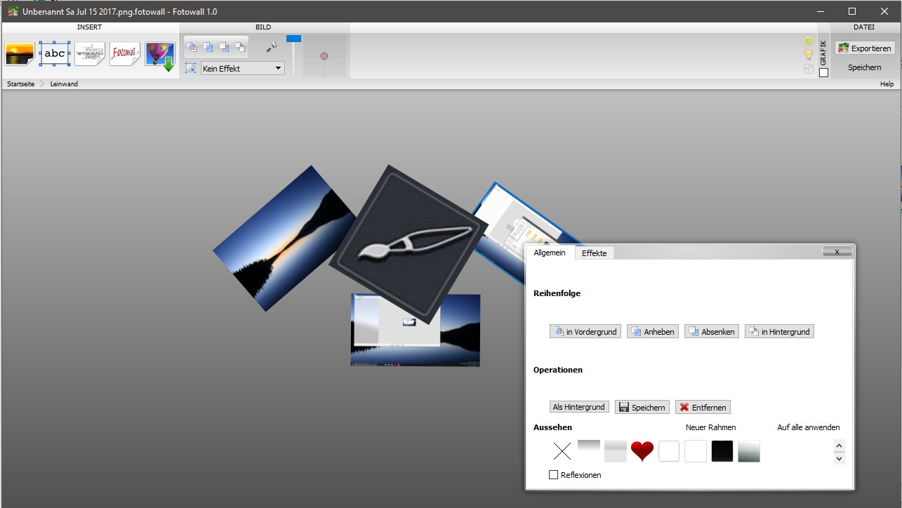Image resolution: width=902 pixels, height=508 pixels.
Task: Insert a picture with the sunset icon
Action: [x=19, y=54]
